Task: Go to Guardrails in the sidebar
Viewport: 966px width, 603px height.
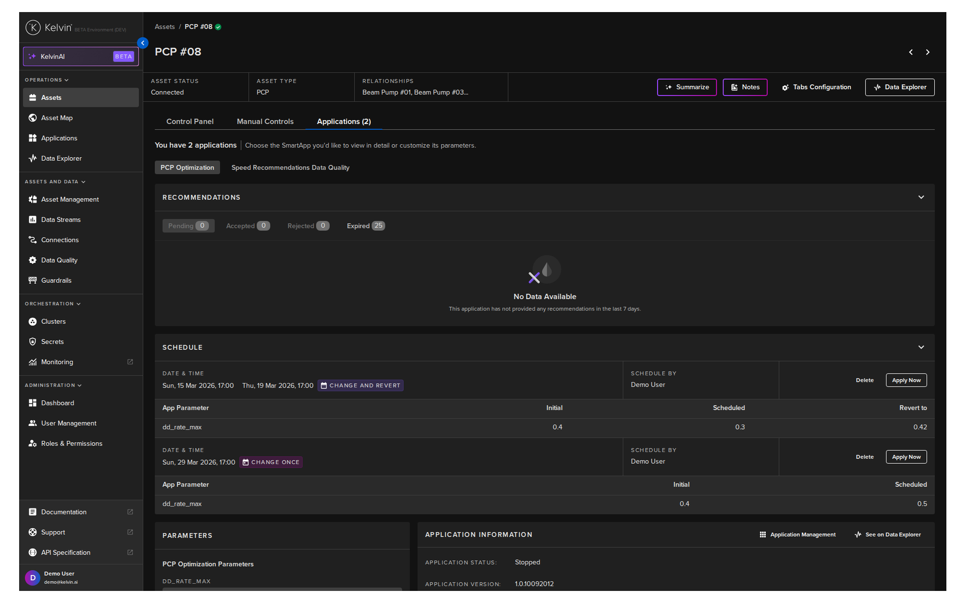Action: [56, 280]
